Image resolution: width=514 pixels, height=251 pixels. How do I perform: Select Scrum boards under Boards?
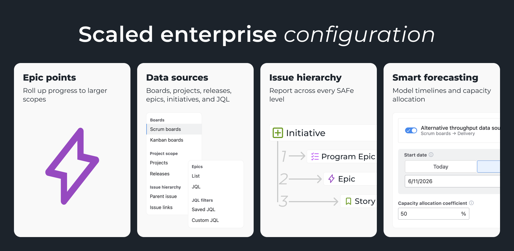pyautogui.click(x=165, y=129)
